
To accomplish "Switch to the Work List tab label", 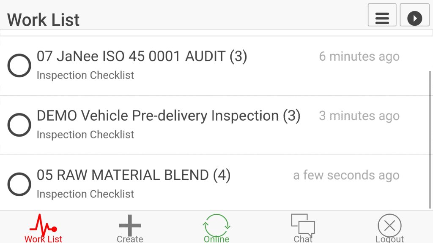I will (43, 239).
